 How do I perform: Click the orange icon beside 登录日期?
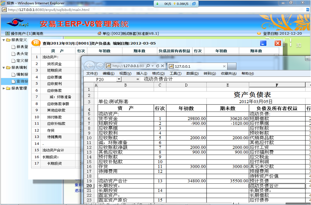pyautogui.click(x=259, y=33)
